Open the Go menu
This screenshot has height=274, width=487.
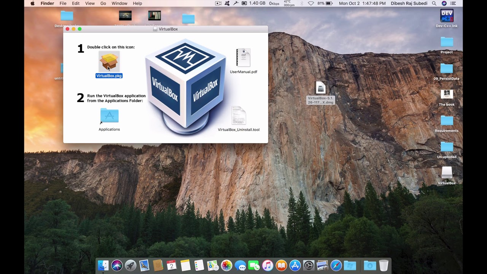point(103,3)
